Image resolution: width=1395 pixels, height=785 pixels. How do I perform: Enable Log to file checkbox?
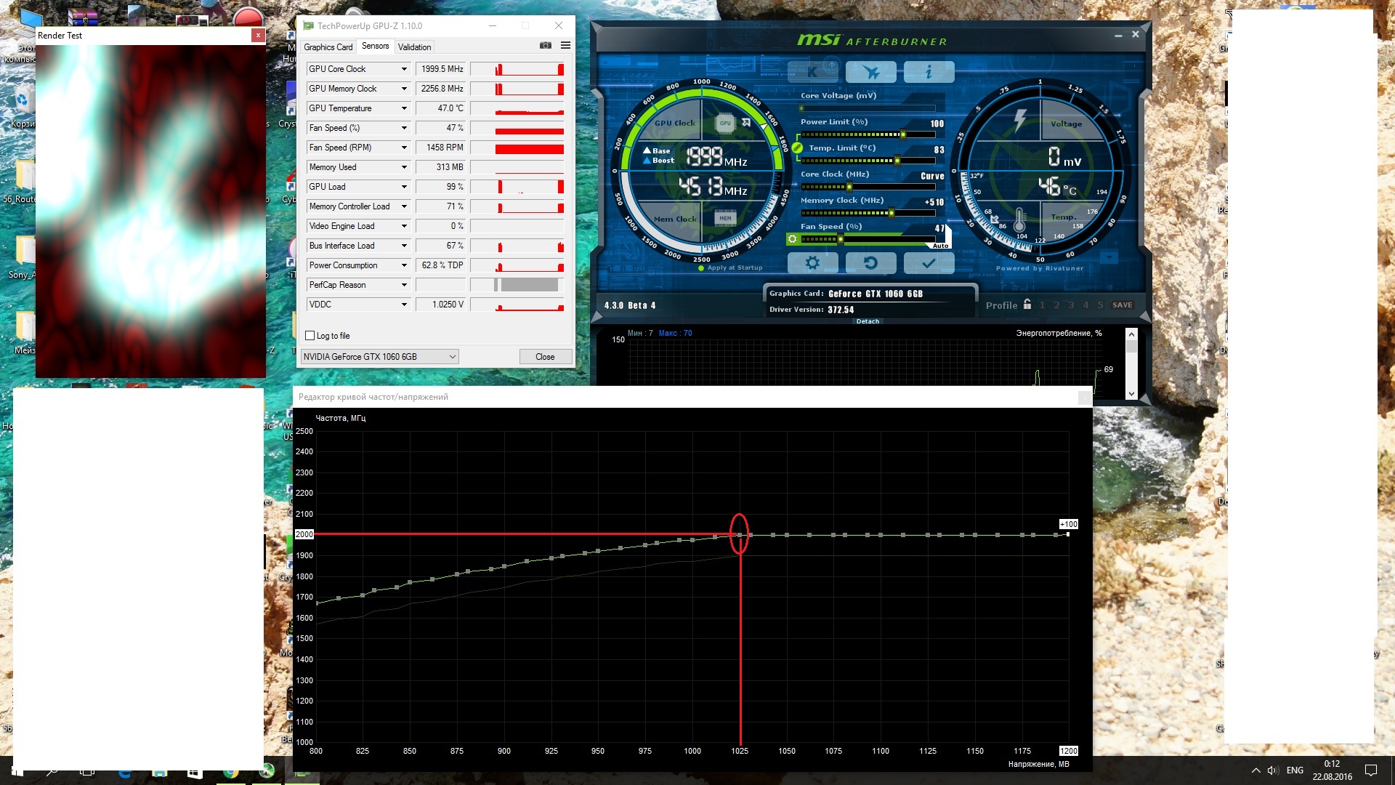point(311,336)
